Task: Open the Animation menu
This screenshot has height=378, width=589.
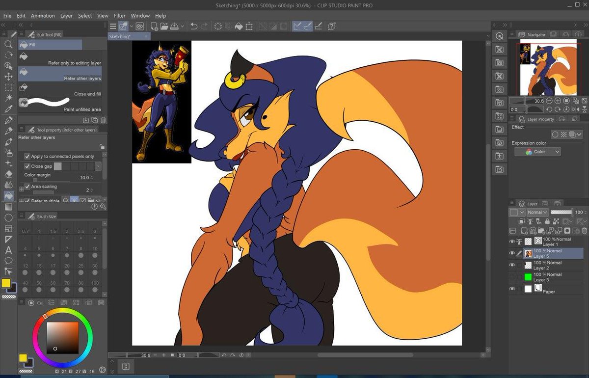Action: coord(43,15)
